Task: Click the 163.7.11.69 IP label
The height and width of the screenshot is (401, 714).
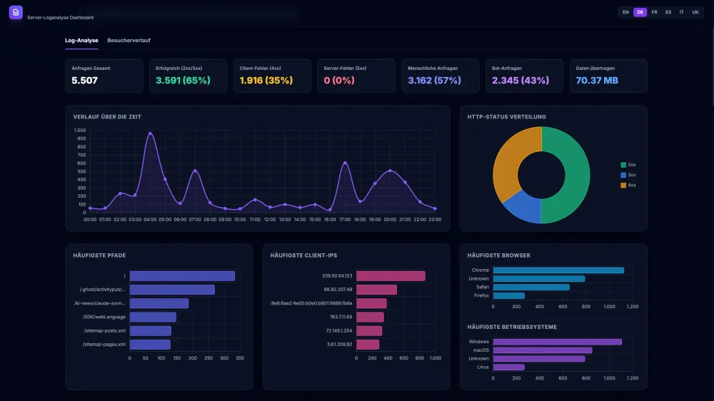Action: point(341,317)
